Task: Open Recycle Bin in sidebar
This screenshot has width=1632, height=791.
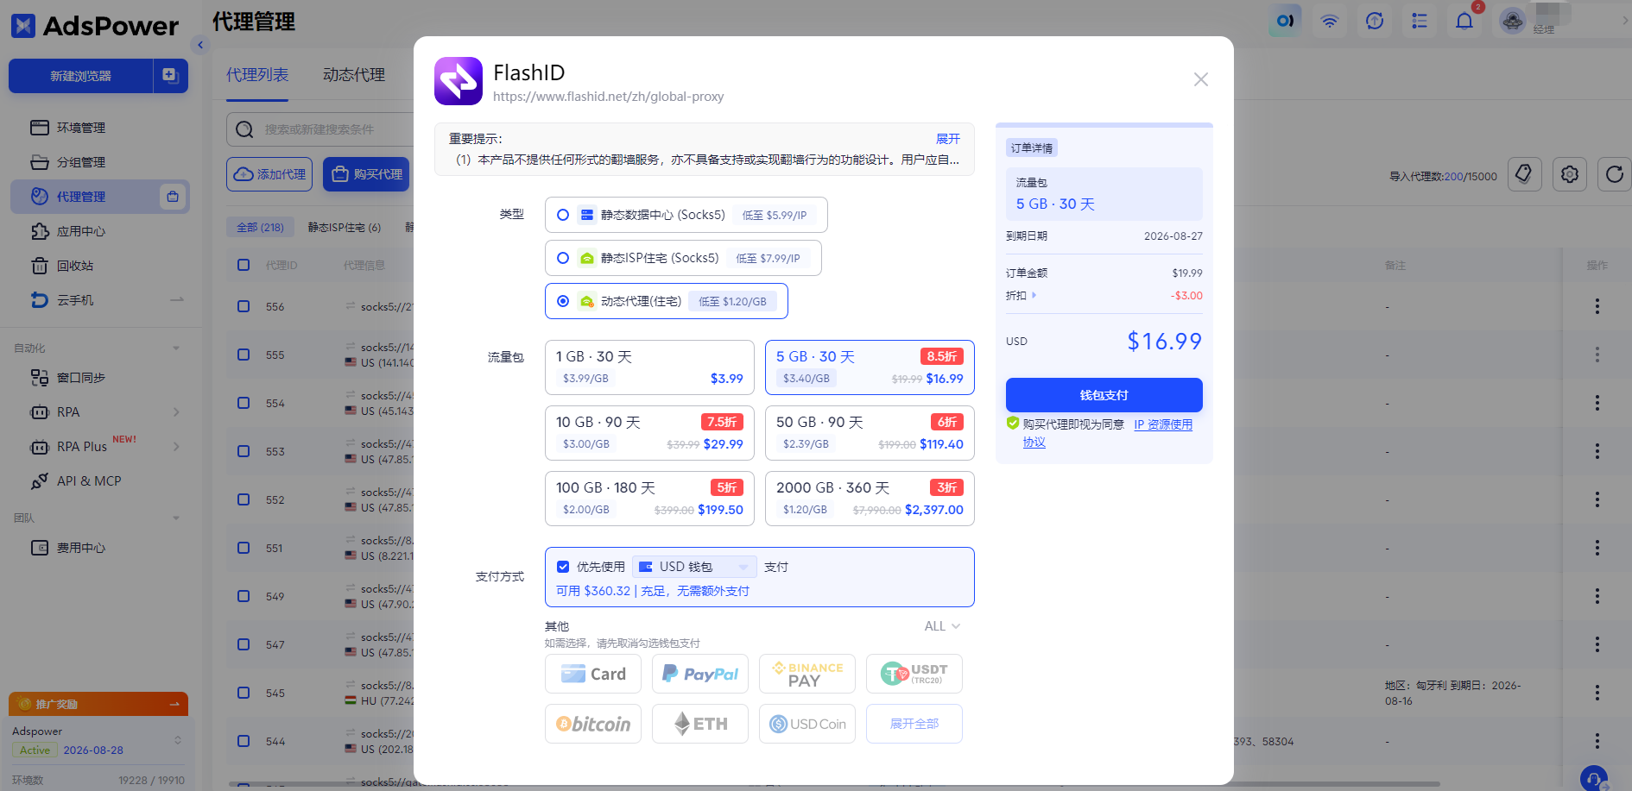Action: (x=99, y=266)
